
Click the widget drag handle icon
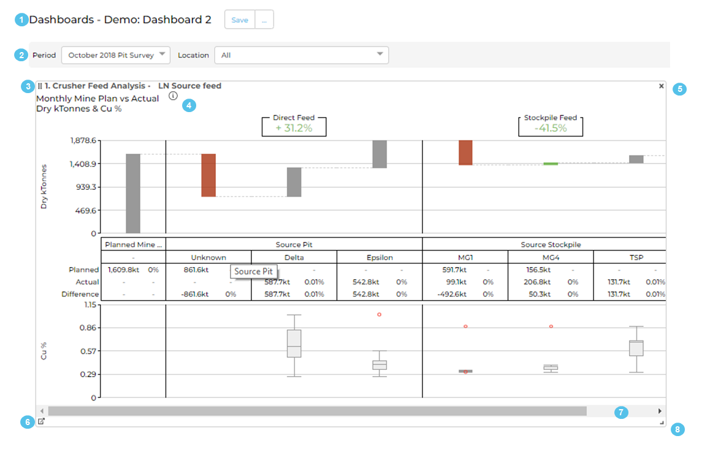pyautogui.click(x=40, y=86)
